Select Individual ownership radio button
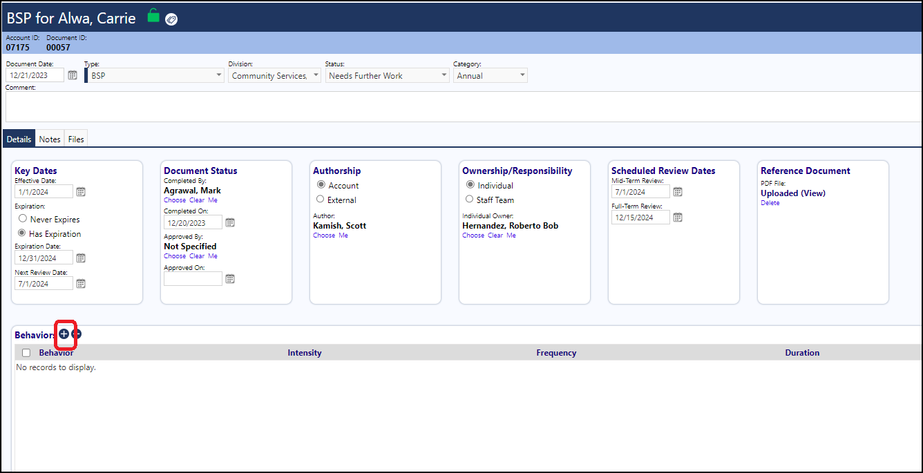Viewport: 923px width, 473px height. [x=470, y=185]
